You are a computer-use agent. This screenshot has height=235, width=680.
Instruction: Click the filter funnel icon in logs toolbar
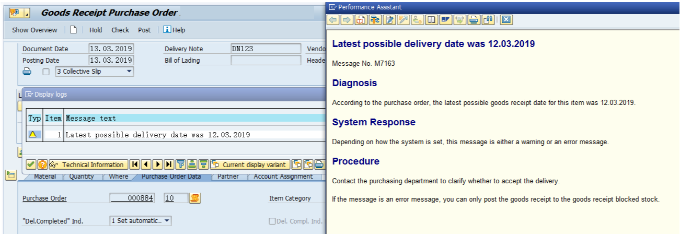pyautogui.click(x=180, y=164)
